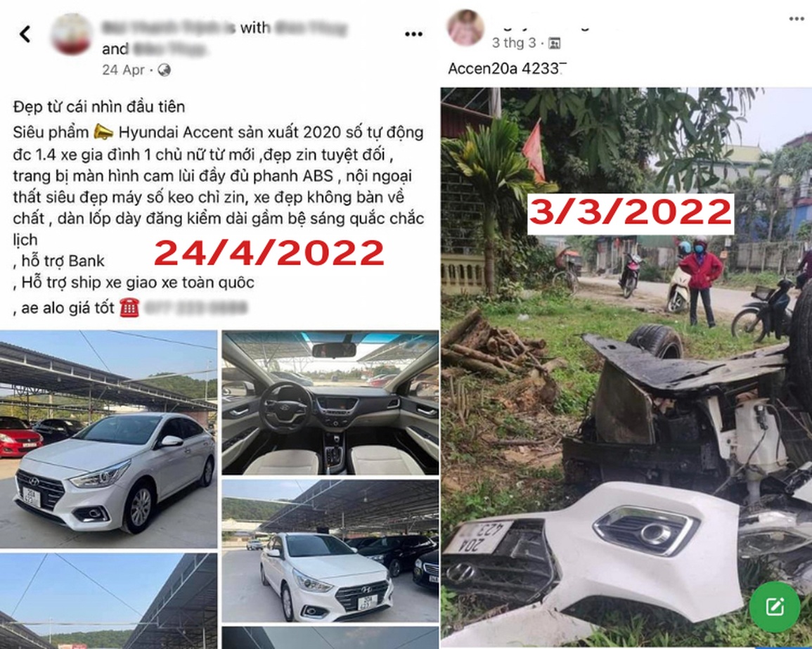The width and height of the screenshot is (812, 649).
Task: Click the blurred tagged name after 'with'
Action: click(x=311, y=27)
